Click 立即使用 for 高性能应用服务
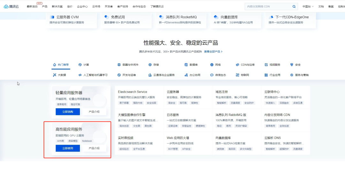This screenshot has height=169, width=345. 68,148
